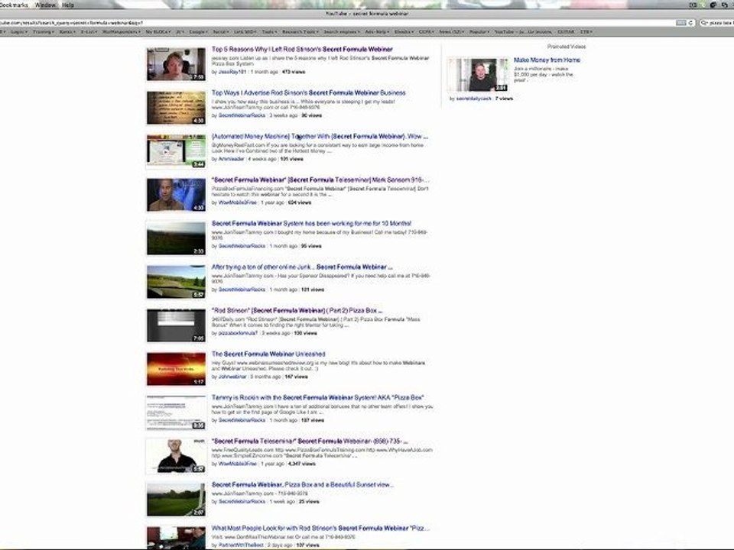The width and height of the screenshot is (734, 550).
Task: Open thumbnail of Top Ways I Advertise video
Action: click(176, 108)
